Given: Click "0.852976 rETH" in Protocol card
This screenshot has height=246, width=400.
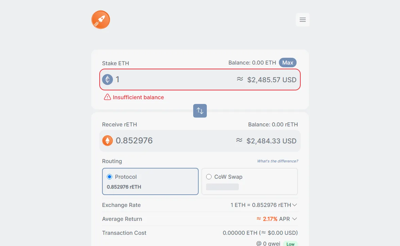Looking at the screenshot, I should (124, 187).
